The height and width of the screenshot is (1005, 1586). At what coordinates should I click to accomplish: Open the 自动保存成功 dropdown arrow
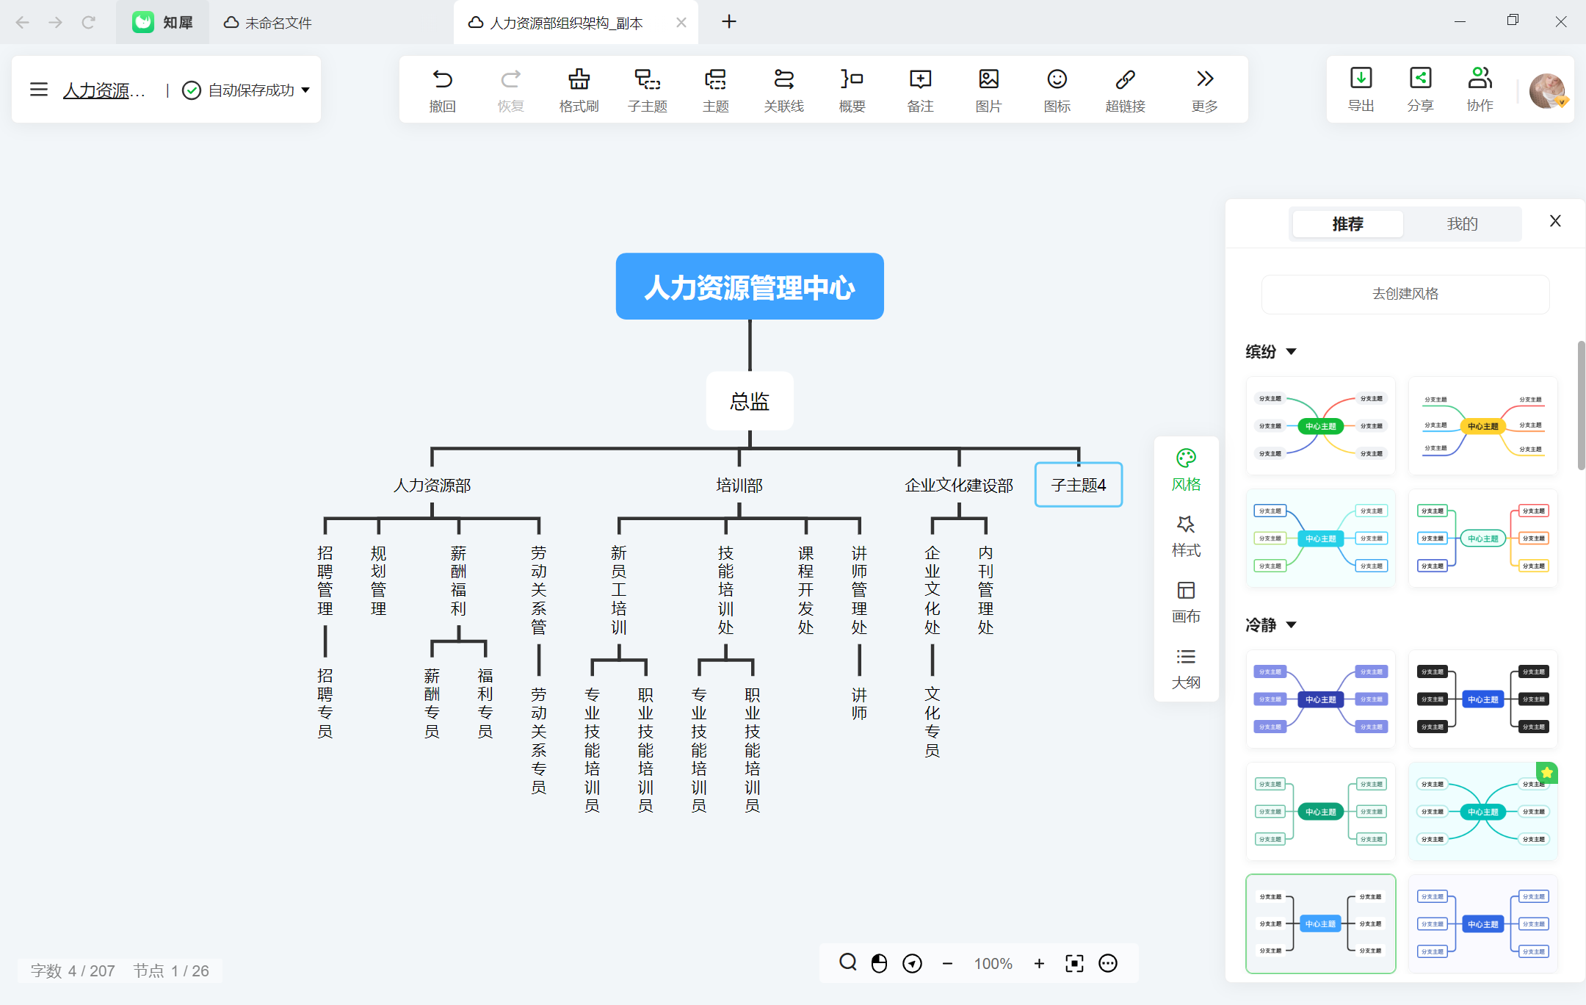[305, 90]
